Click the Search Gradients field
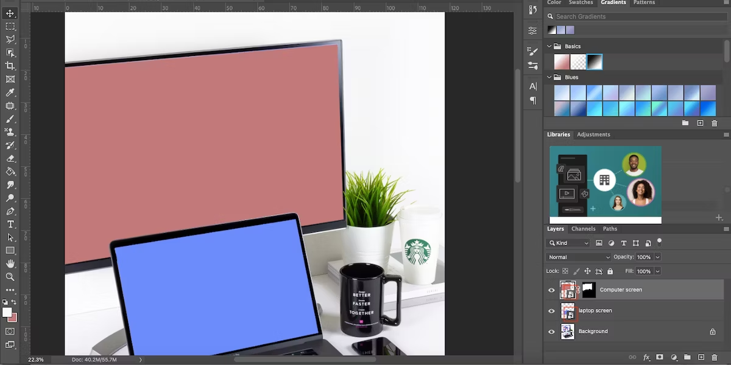 click(x=637, y=16)
